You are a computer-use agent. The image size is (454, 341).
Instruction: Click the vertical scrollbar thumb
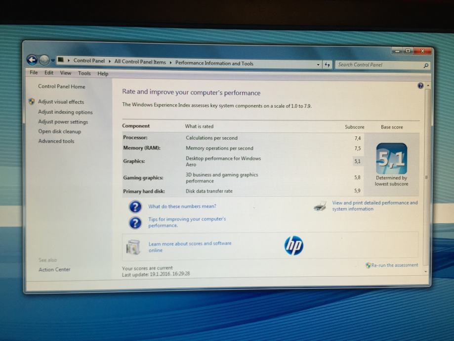coord(426,177)
